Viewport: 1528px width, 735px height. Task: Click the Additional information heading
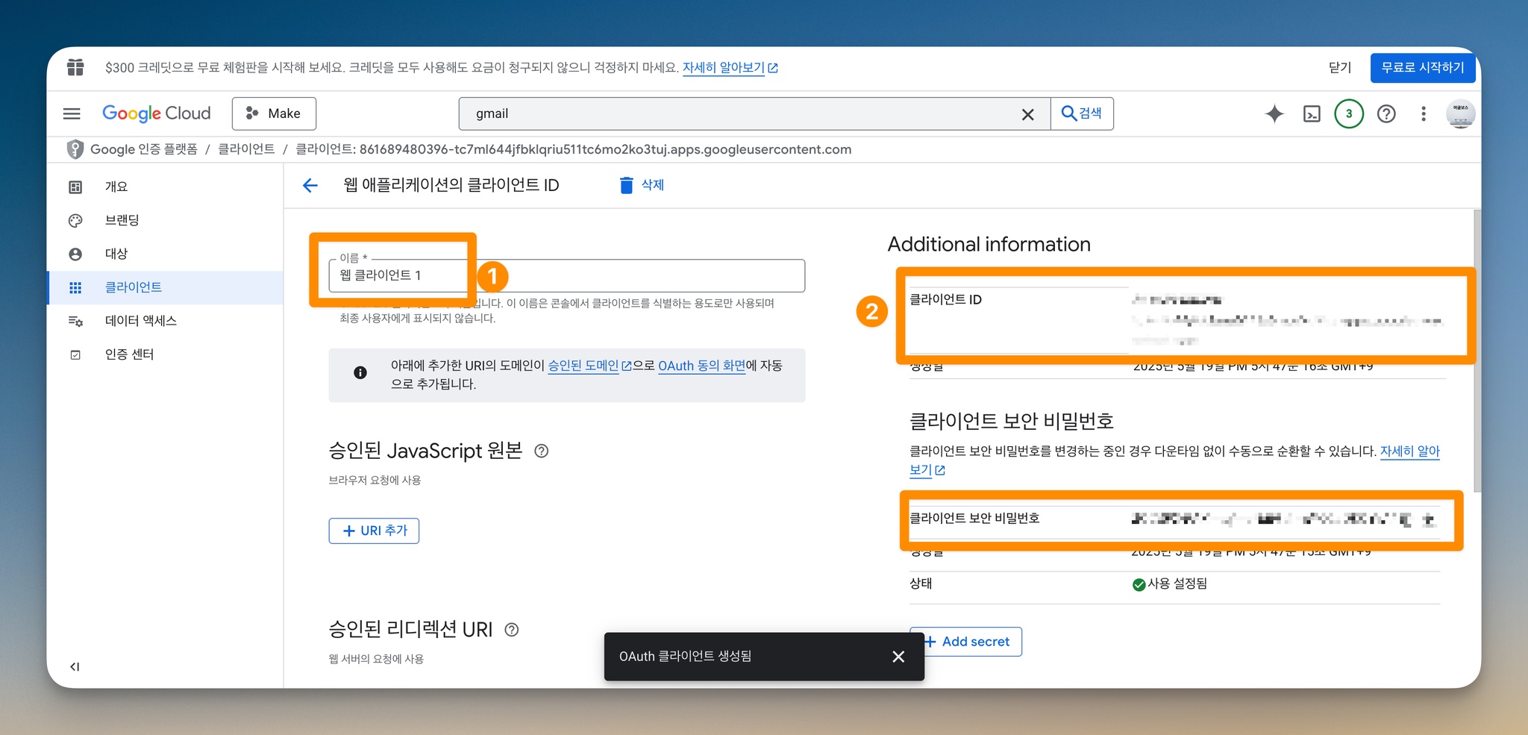pos(989,244)
